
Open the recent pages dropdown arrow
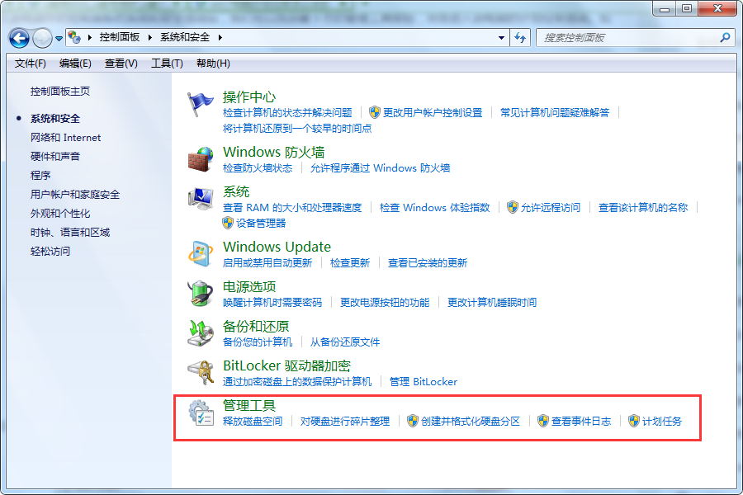[x=59, y=38]
